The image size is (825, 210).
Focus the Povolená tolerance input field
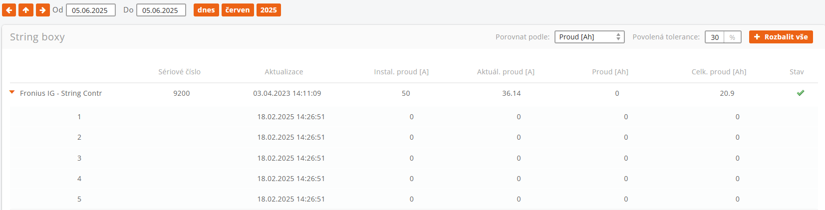(715, 37)
